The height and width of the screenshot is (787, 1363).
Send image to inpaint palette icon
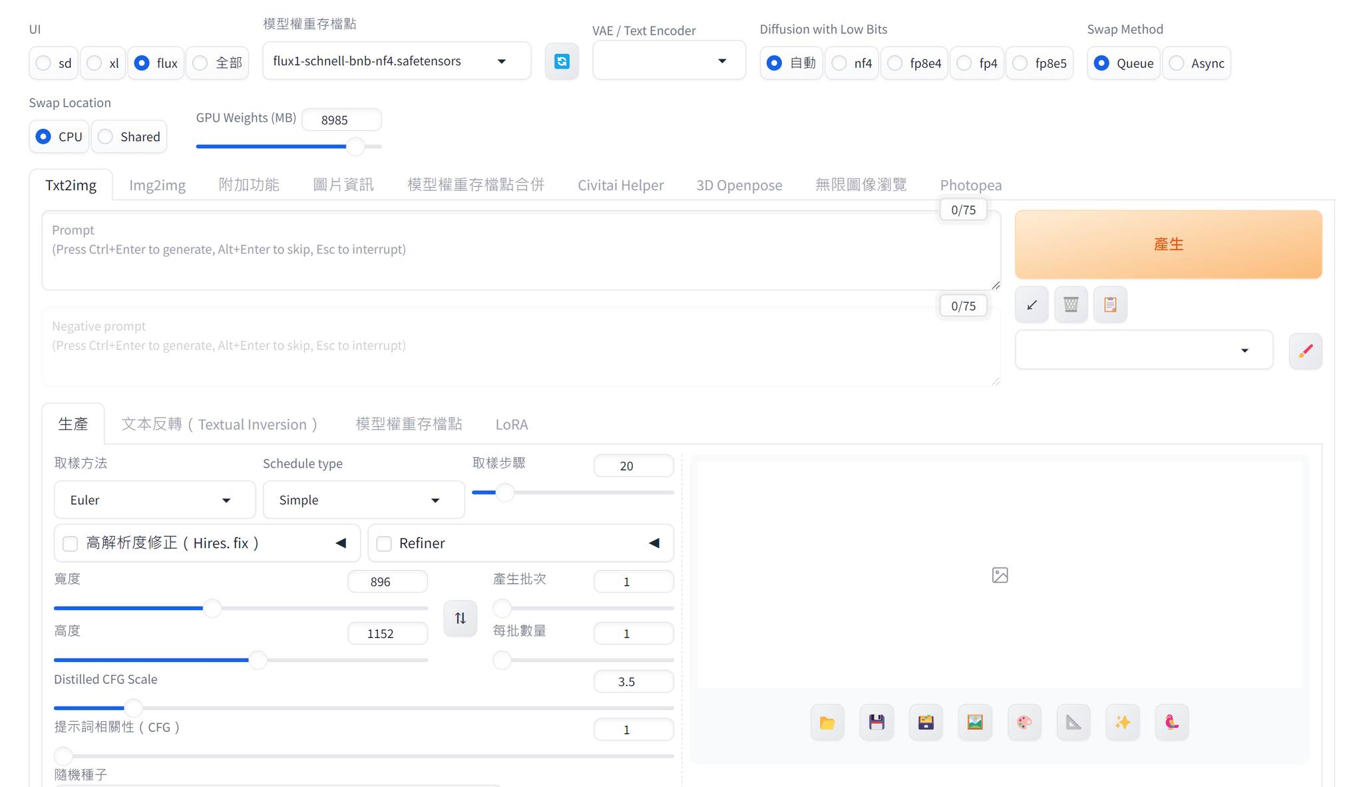click(x=1024, y=722)
